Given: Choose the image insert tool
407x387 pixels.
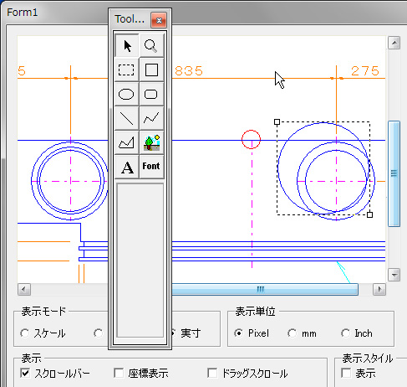Looking at the screenshot, I should click(x=151, y=142).
